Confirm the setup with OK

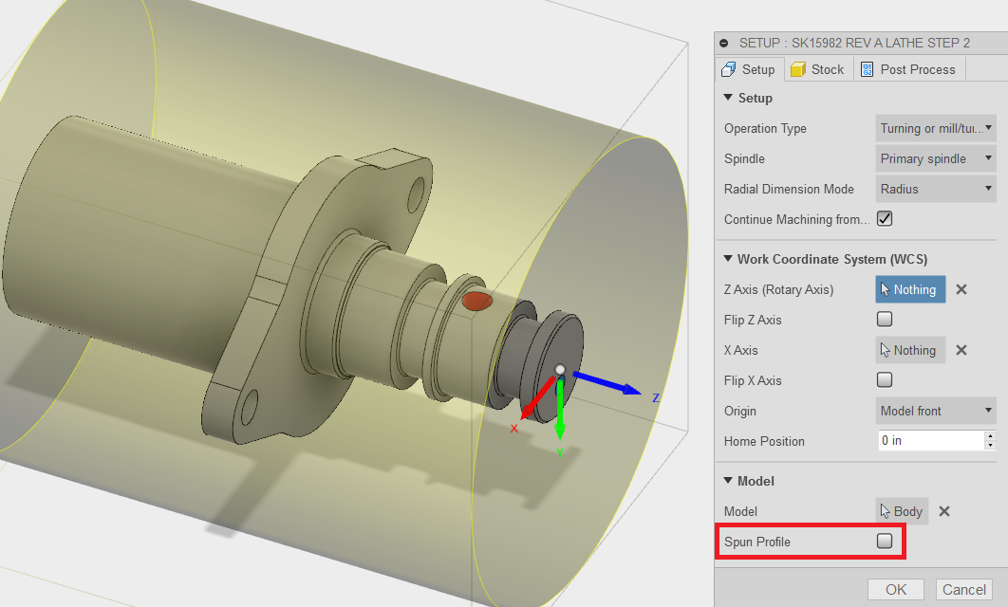tap(895, 589)
